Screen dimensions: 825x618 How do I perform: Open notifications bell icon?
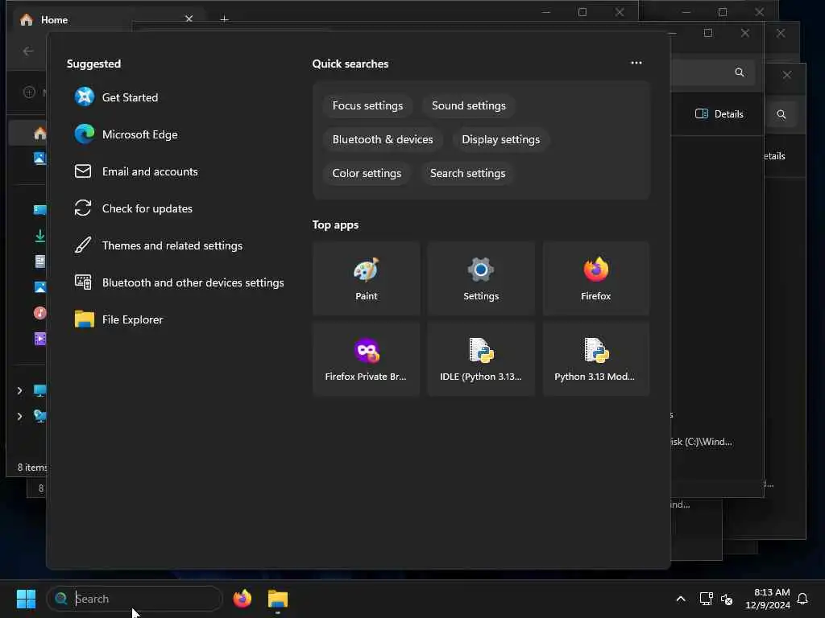click(802, 599)
